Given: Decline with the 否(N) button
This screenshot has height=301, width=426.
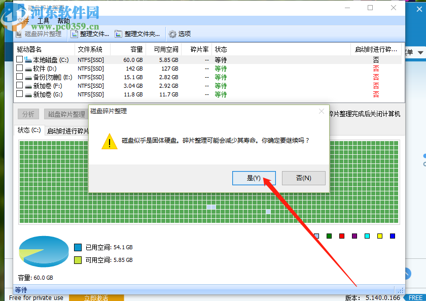Looking at the screenshot, I should [x=303, y=178].
